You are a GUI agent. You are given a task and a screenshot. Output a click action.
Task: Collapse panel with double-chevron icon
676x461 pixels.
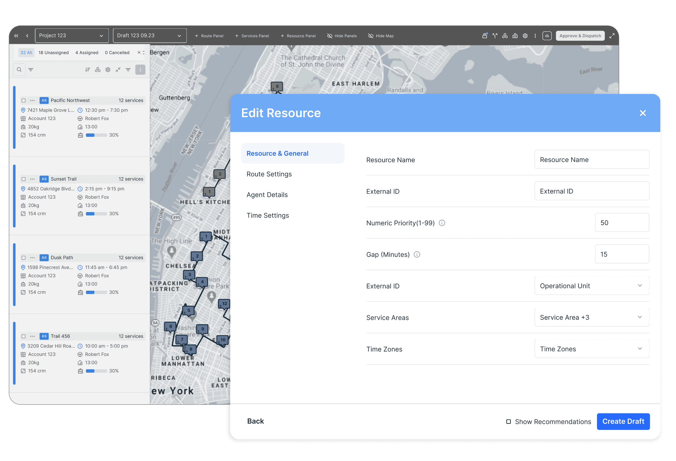16,36
